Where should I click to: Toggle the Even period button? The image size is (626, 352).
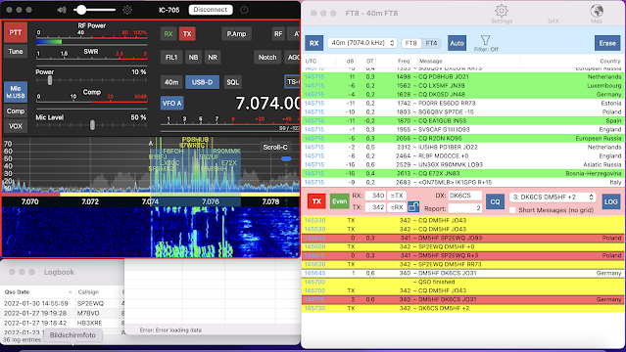339,201
